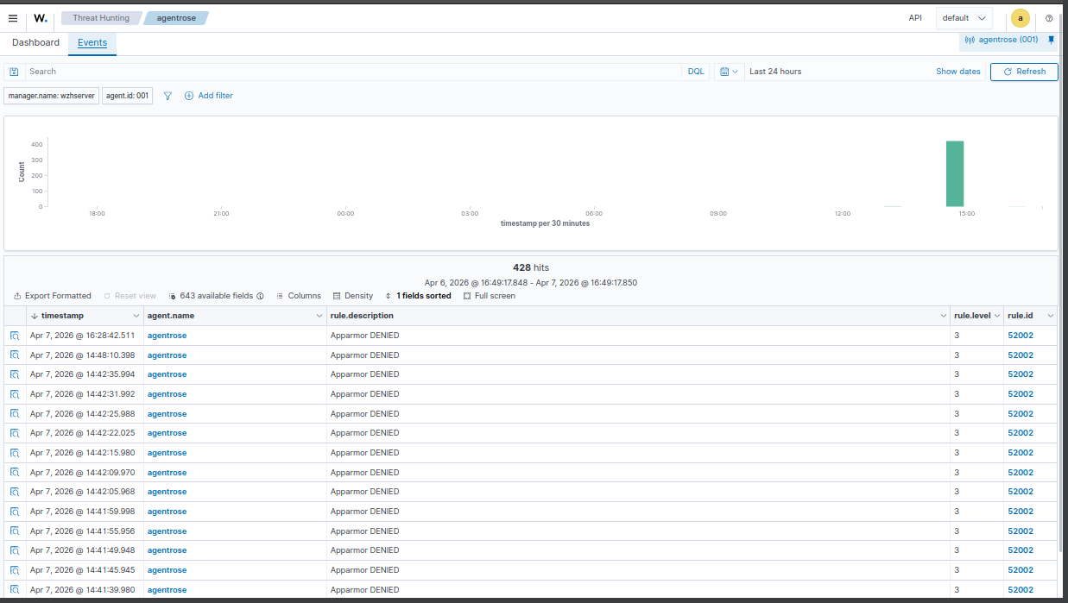The height and width of the screenshot is (603, 1068).
Task: Open Density display options
Action: [x=352, y=296]
